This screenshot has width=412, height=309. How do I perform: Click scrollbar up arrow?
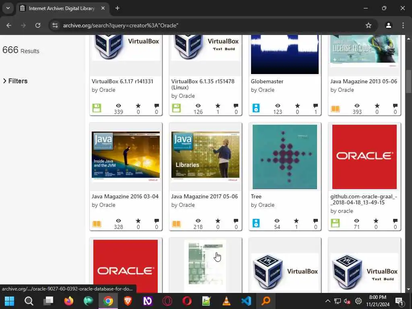tap(408, 39)
